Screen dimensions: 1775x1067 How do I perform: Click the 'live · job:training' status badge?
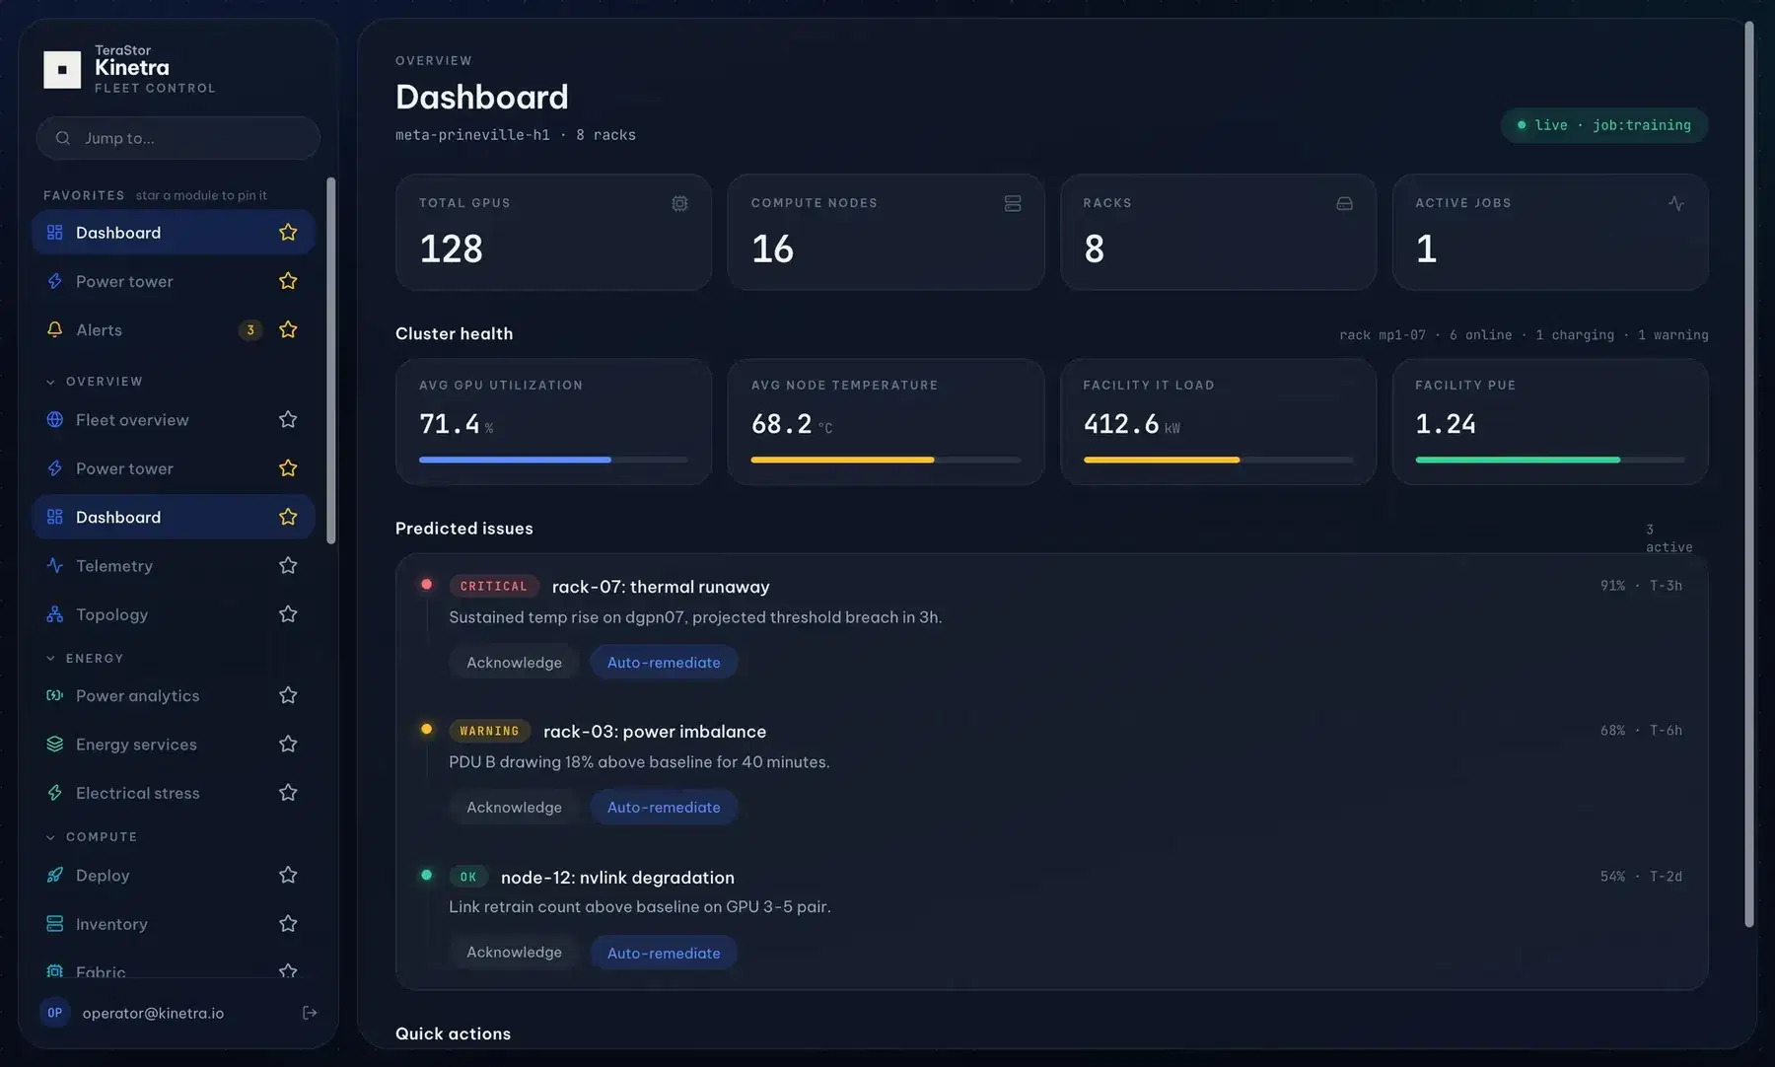point(1604,125)
